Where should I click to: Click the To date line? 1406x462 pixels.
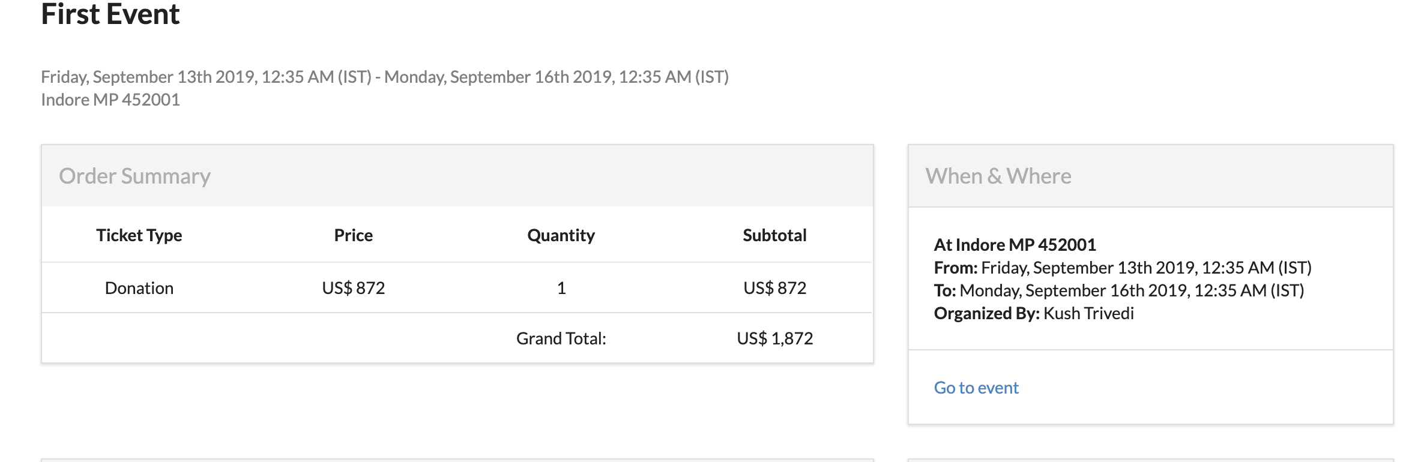(x=1118, y=291)
